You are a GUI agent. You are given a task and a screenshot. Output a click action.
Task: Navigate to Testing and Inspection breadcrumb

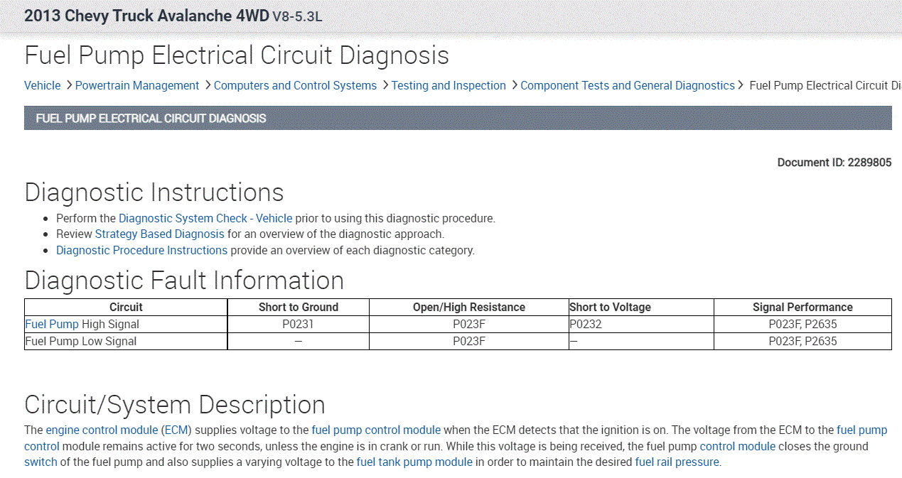click(x=449, y=85)
